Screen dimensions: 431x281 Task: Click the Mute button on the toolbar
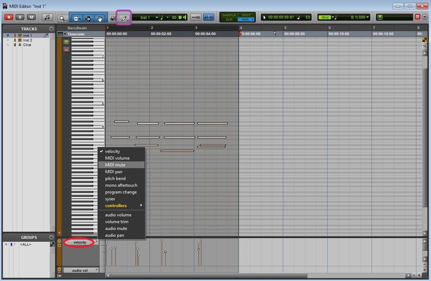[31, 17]
